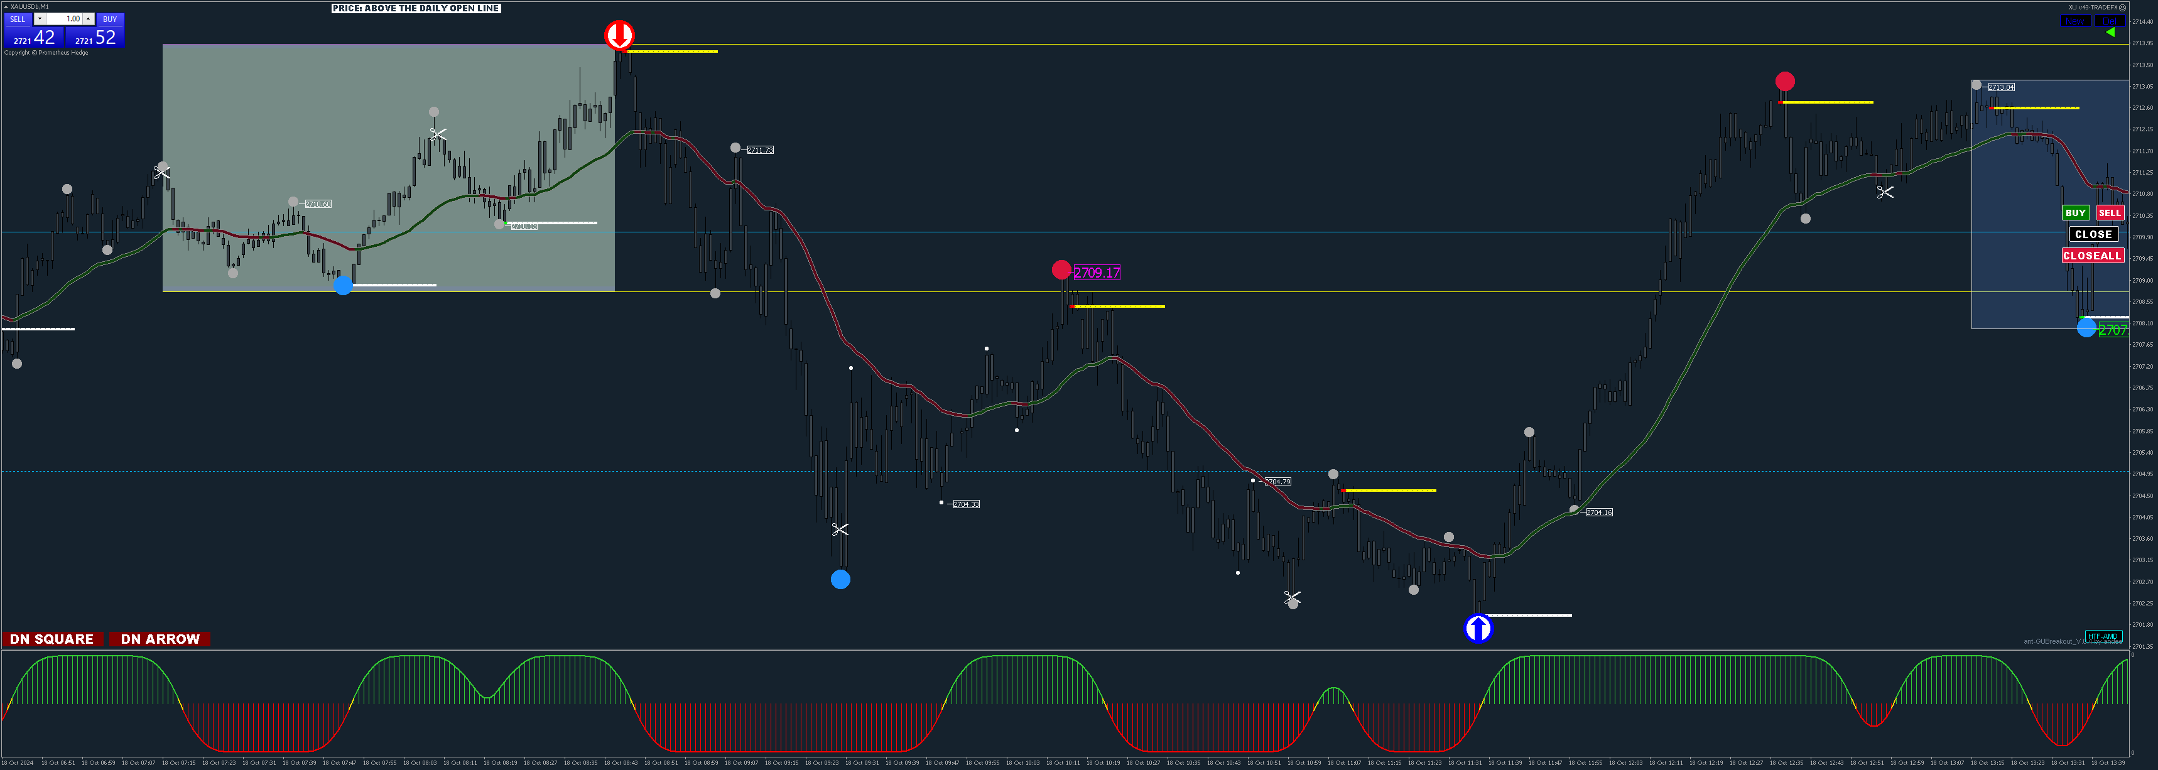Click the scissors marker near 2704.33 low
Image resolution: width=2158 pixels, height=770 pixels.
tap(840, 529)
